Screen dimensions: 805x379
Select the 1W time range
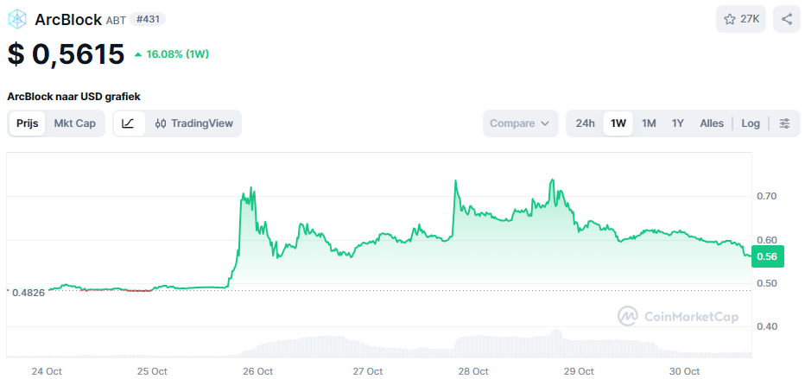coord(618,123)
